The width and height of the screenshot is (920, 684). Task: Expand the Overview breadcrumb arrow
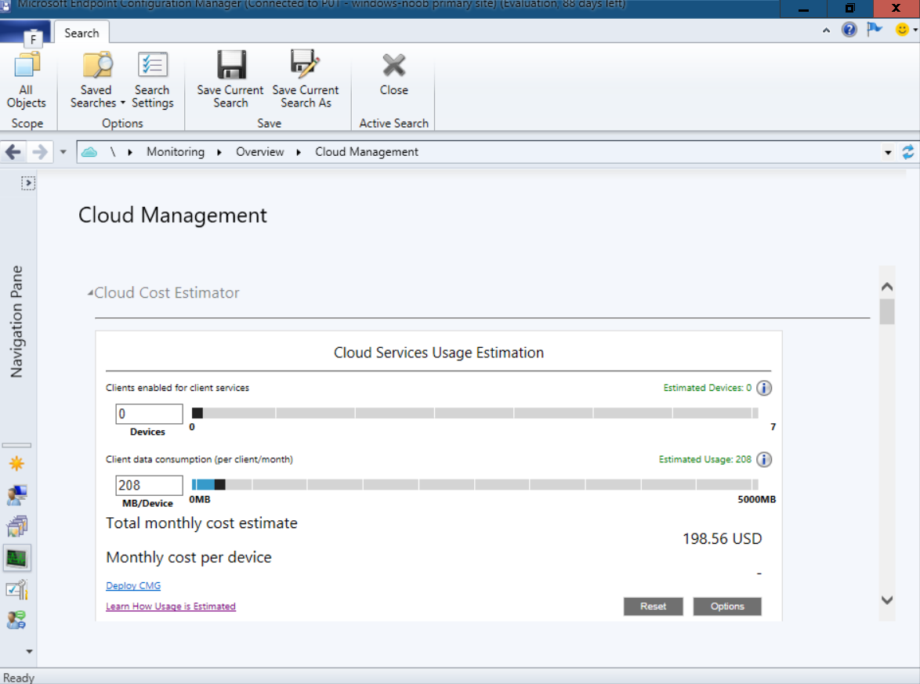pos(299,153)
